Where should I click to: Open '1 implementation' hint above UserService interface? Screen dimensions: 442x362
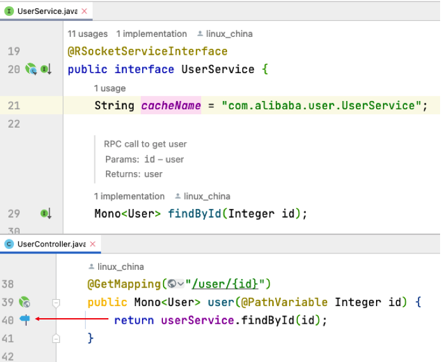tap(152, 34)
